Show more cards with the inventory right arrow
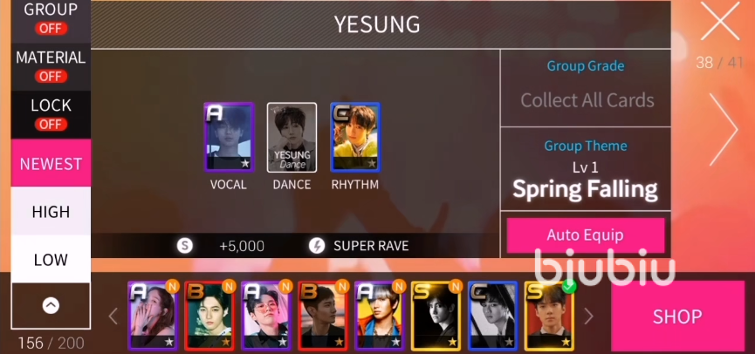 588,317
